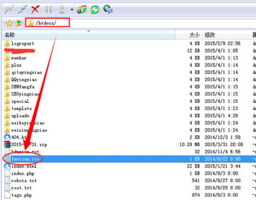This screenshot has width=256, height=200.
Task: Select the txt file dated 2014/11/4
Action: coord(25,151)
